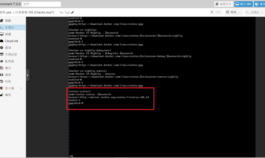Open 權限 permissions with unlock icon

coord(8,95)
